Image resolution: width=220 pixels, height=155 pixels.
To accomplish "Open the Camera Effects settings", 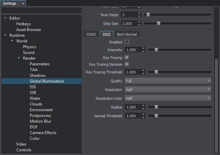I will pos(43,133).
